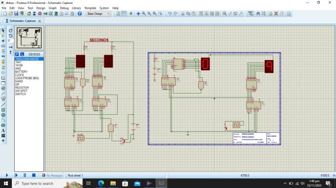Select the 2D Circle graphics tool
The height and width of the screenshot is (188, 336).
3,115
